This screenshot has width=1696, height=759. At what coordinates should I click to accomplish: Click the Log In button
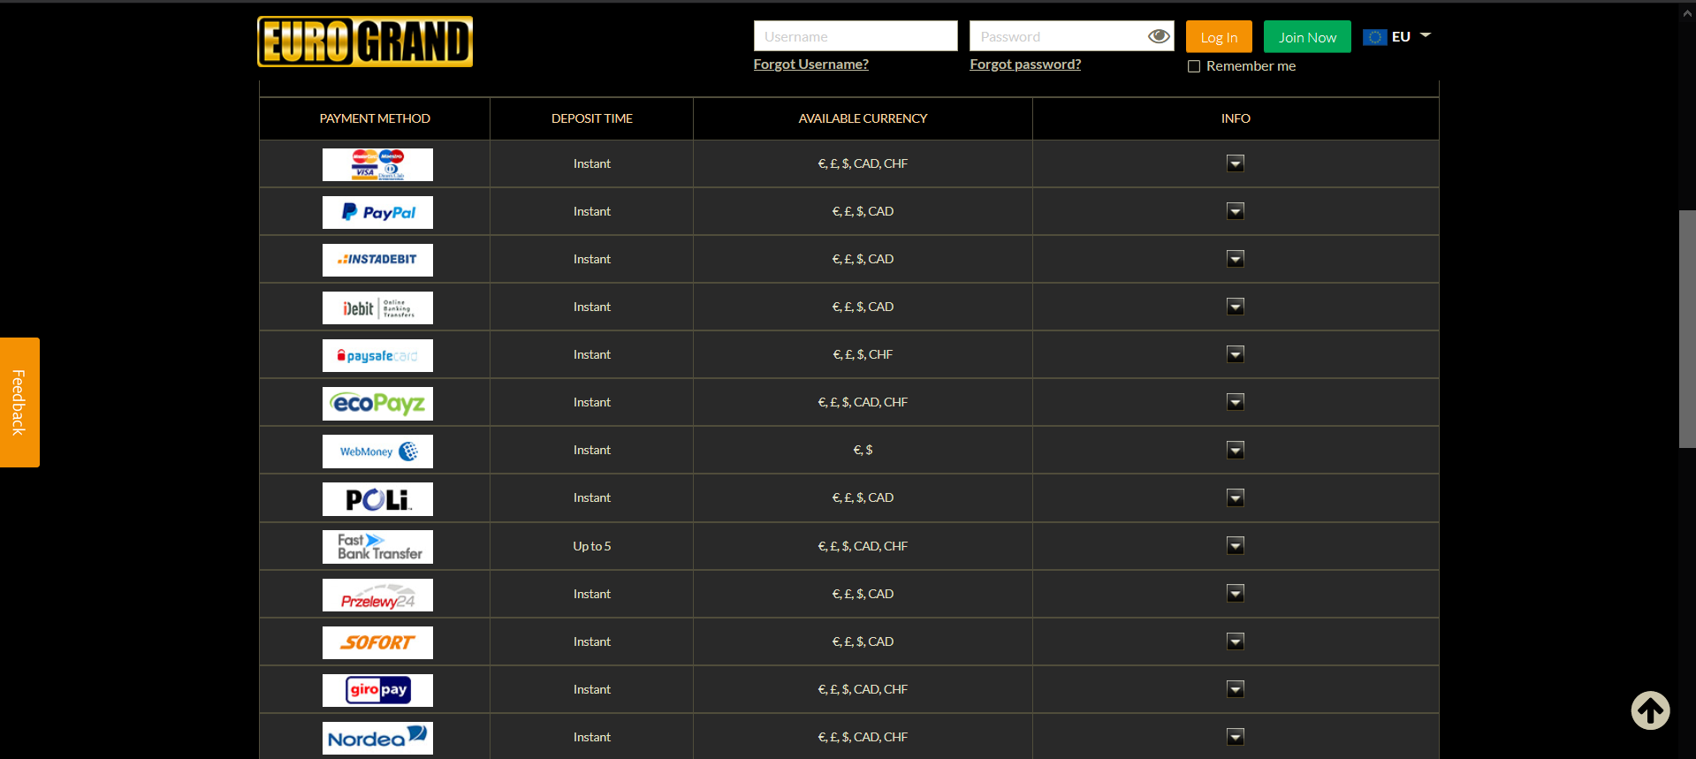[x=1219, y=37]
